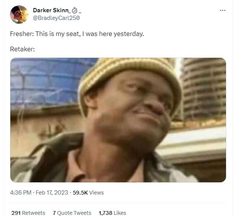View the 291 Retweets list
Image resolution: width=234 pixels, height=216 pixels.
28,213
